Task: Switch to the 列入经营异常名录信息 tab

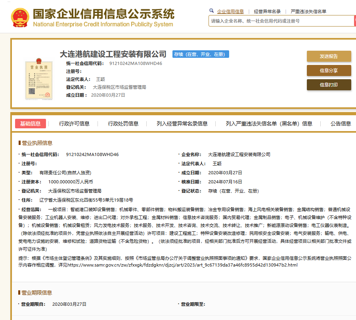Action: [x=182, y=124]
